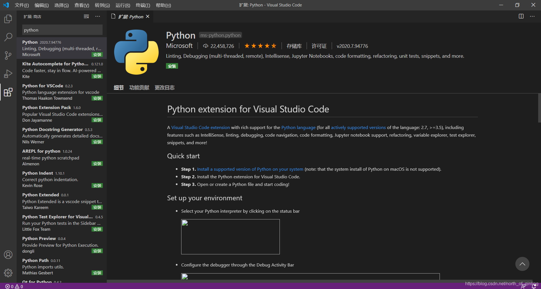Viewport: 541px width, 289px height.
Task: Open notifications bell in status bar
Action: pyautogui.click(x=534, y=286)
